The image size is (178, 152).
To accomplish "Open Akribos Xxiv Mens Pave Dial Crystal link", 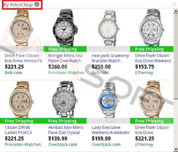I will click(x=66, y=130).
